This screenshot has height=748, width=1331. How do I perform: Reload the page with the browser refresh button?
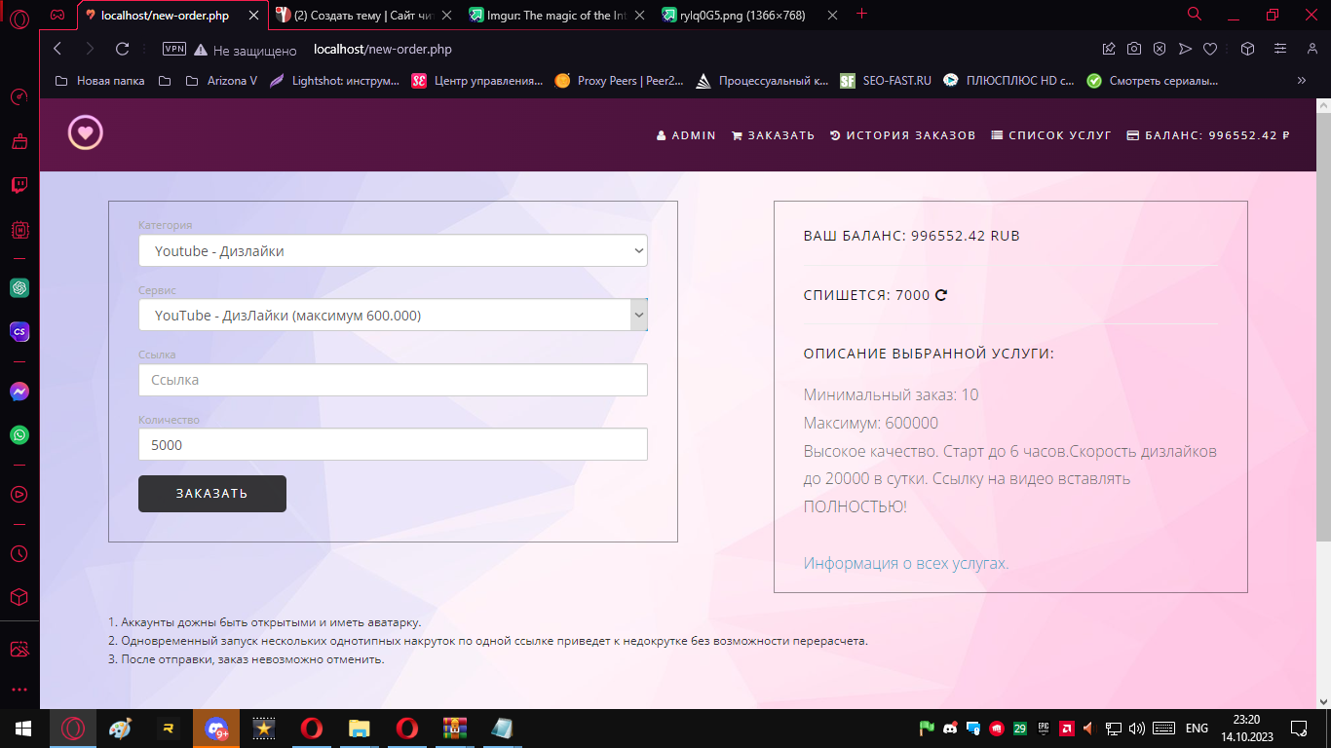click(122, 49)
